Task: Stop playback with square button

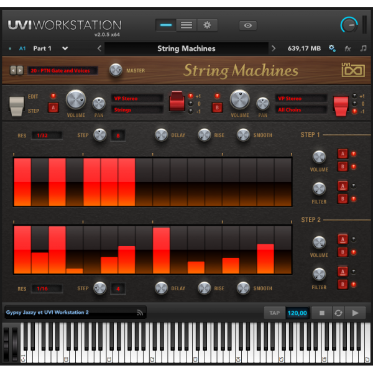Action: pyautogui.click(x=321, y=313)
